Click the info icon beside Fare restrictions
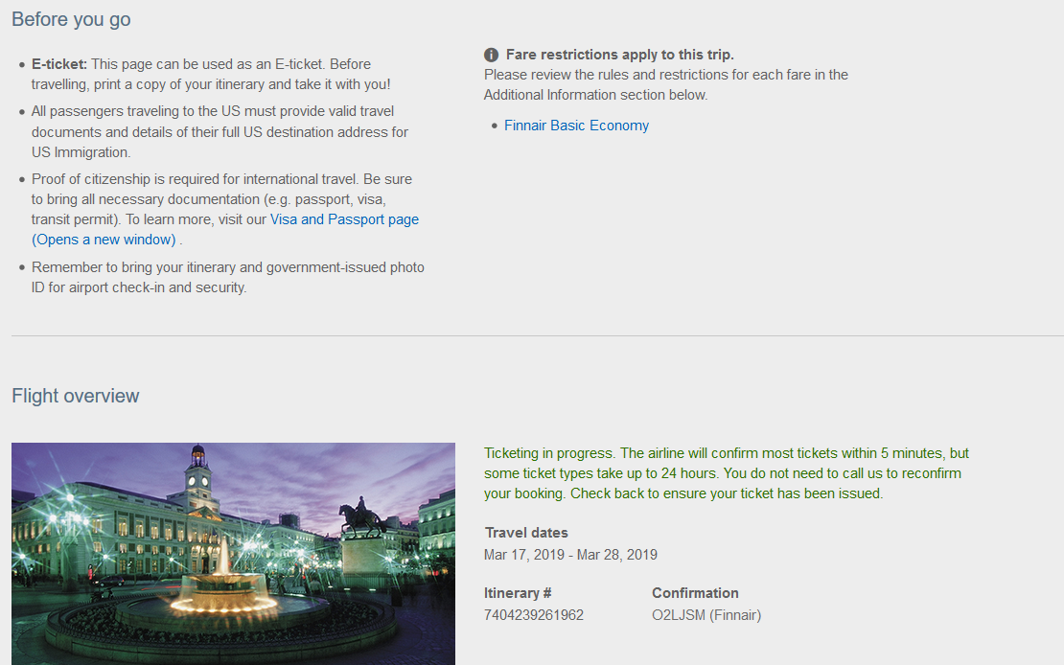Viewport: 1064px width, 665px height. (x=491, y=55)
